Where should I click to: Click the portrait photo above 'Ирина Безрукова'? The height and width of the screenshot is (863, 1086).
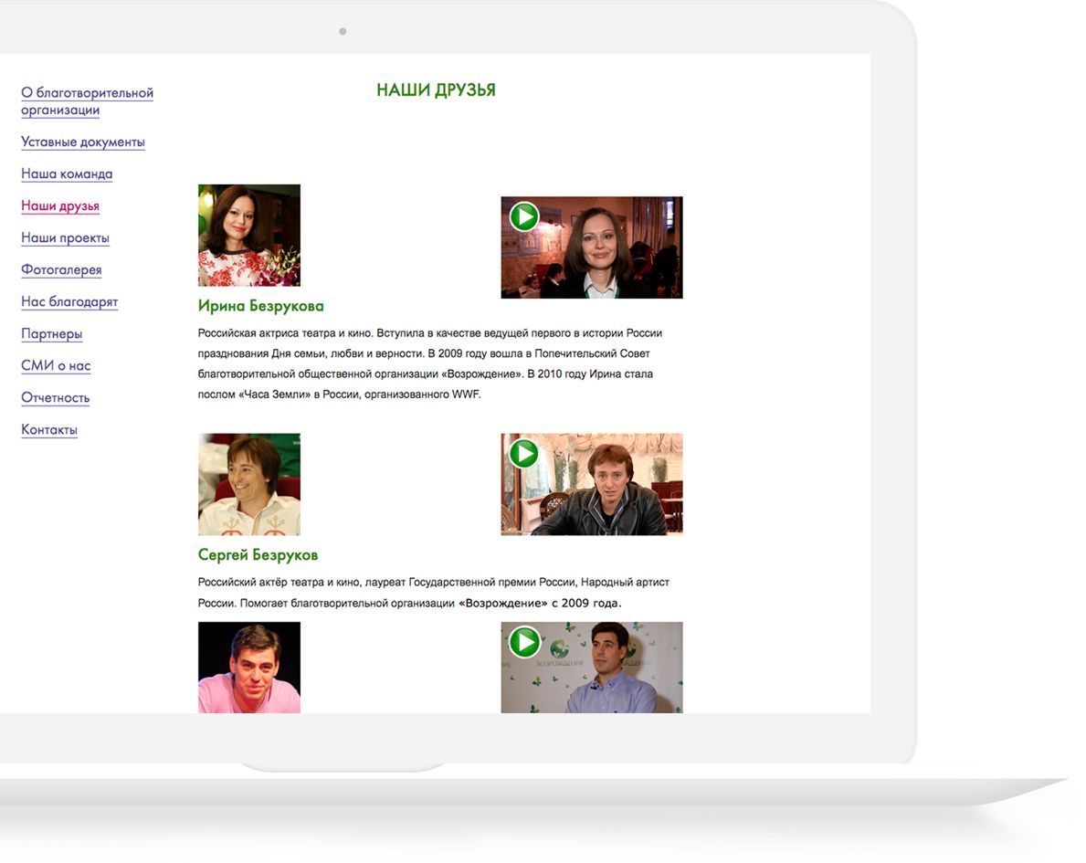249,236
